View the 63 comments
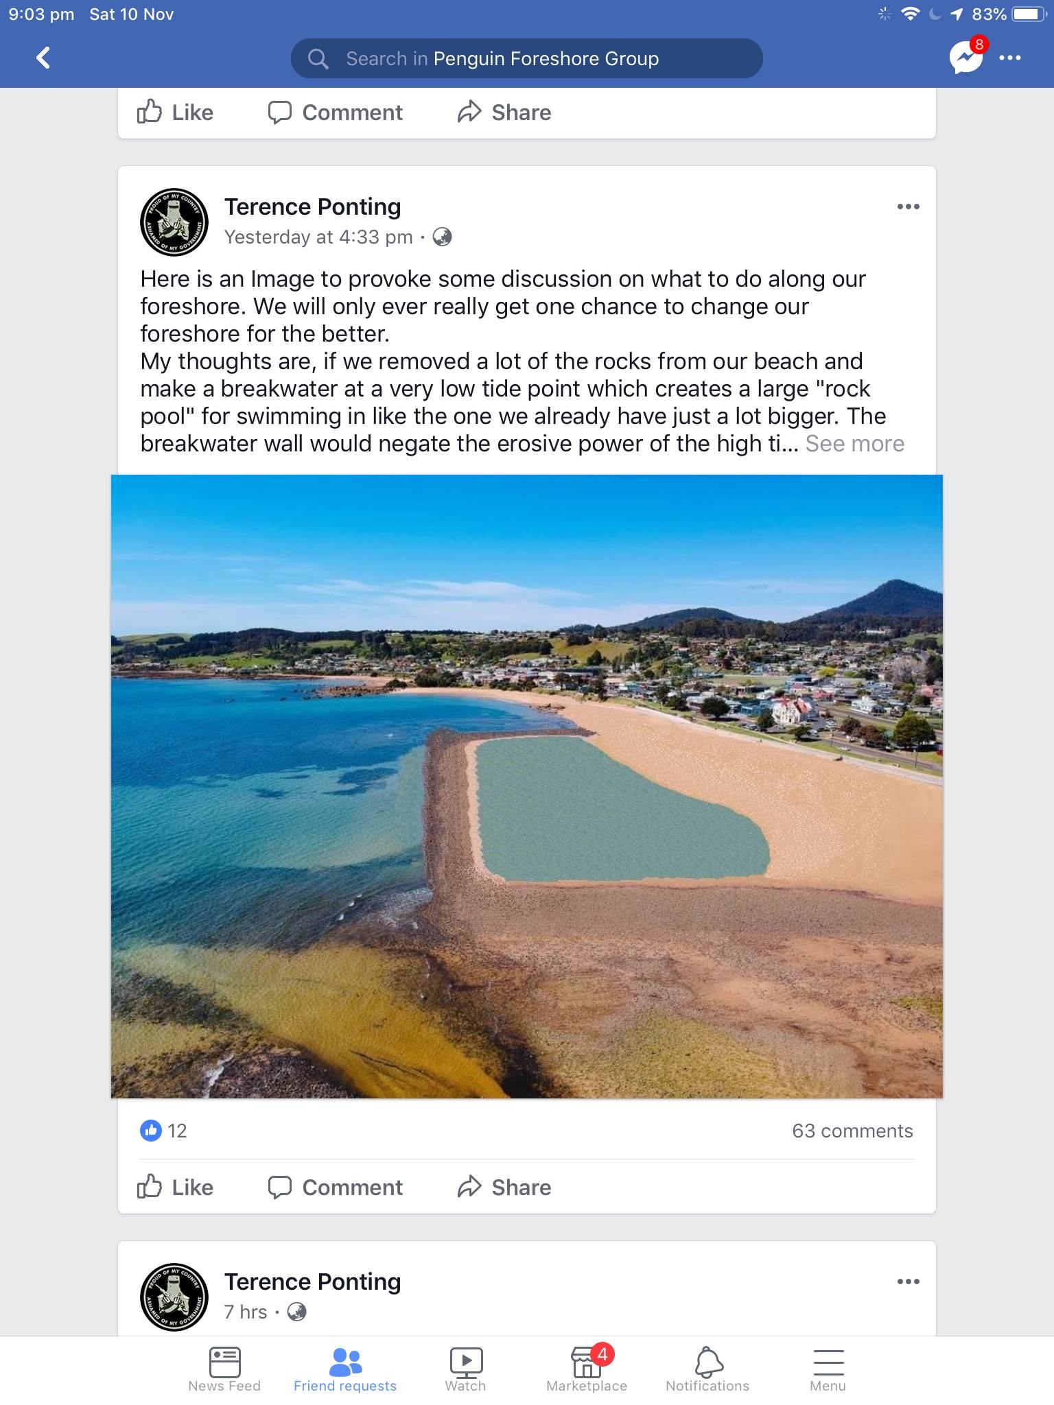 [x=852, y=1131]
